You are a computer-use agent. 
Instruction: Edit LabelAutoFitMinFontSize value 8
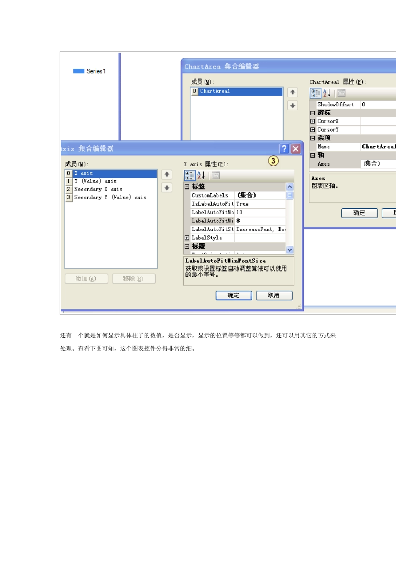(260, 221)
